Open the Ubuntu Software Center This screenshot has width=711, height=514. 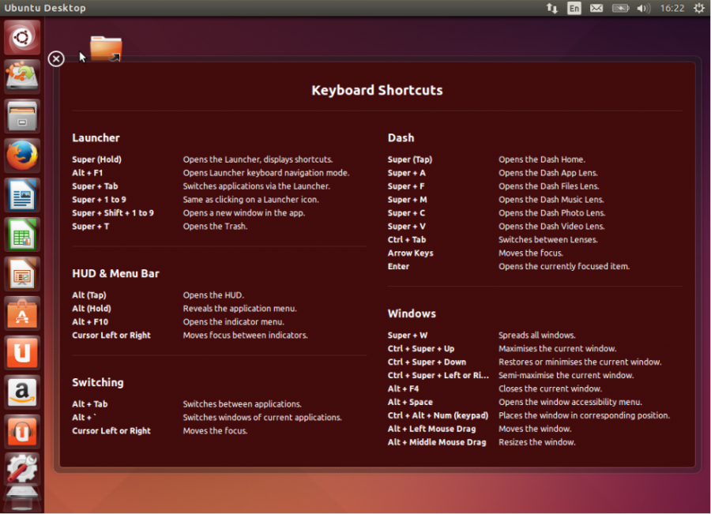pos(21,313)
